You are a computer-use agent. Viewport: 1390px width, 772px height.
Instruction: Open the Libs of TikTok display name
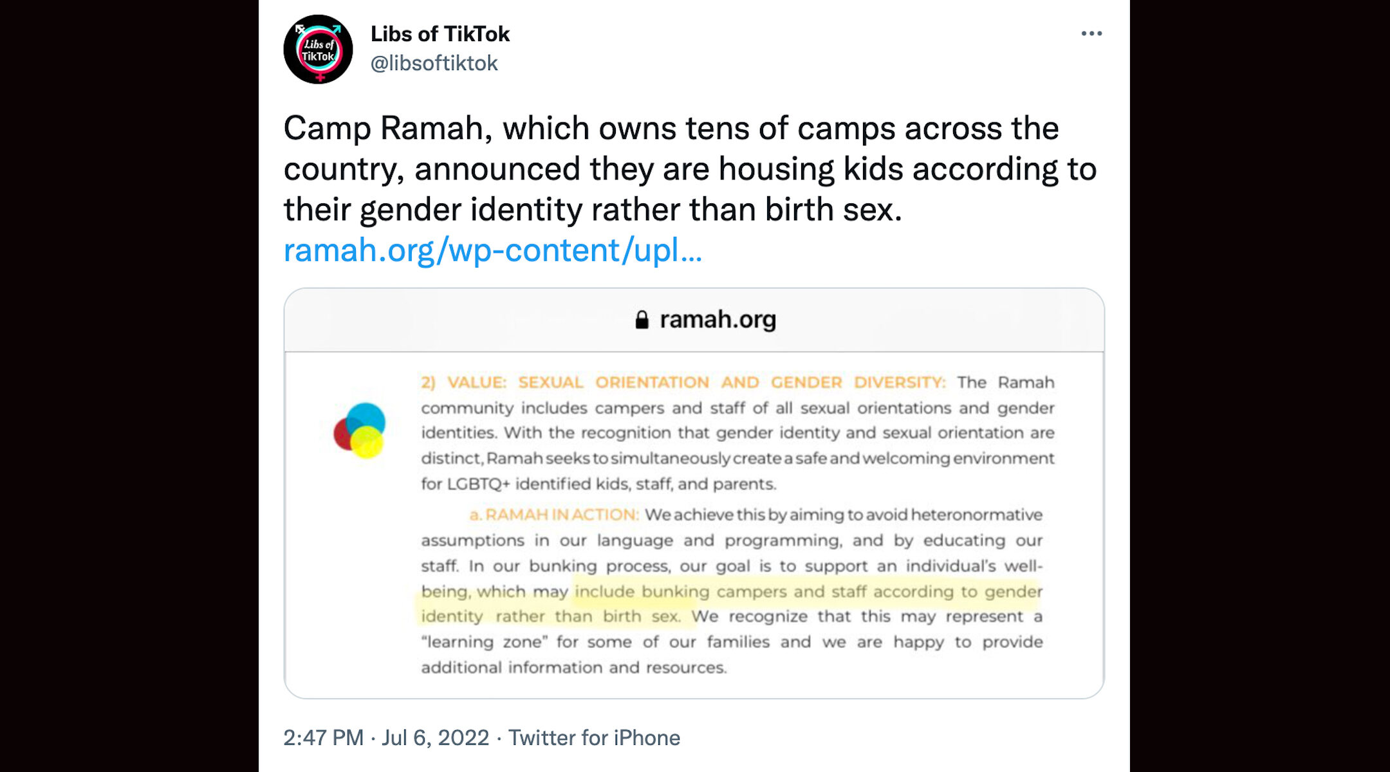(440, 33)
